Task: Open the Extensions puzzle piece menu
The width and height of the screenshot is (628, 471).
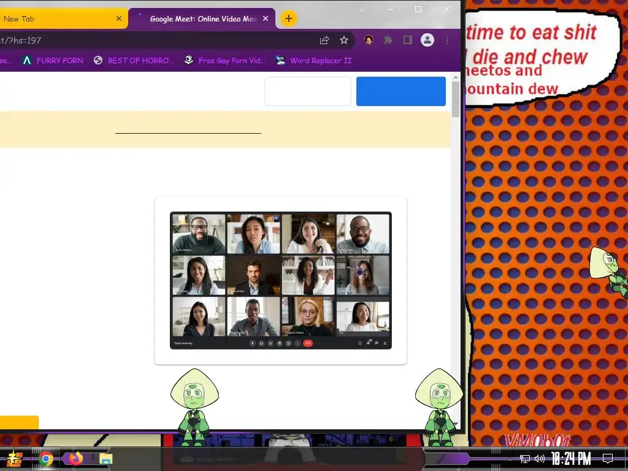Action: coord(388,40)
